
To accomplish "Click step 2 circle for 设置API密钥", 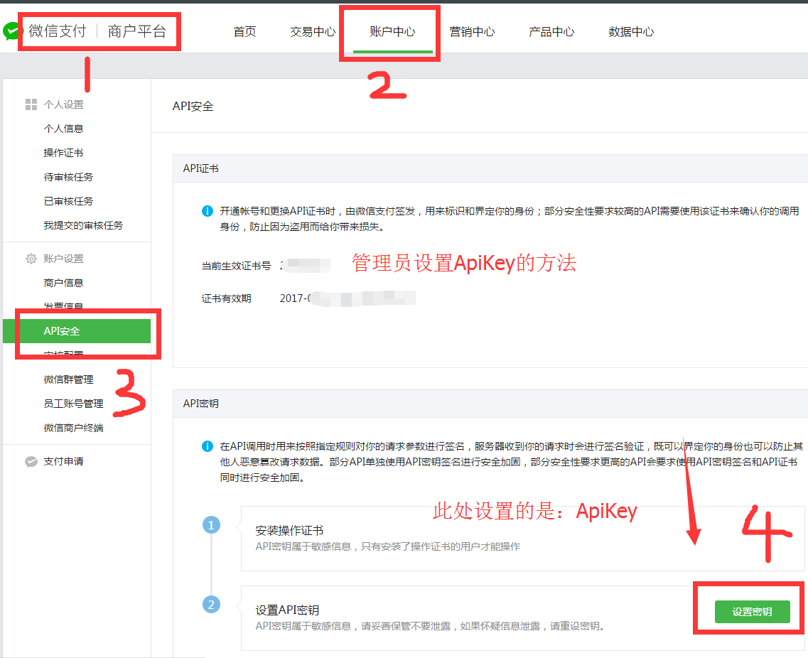I will coord(211,605).
